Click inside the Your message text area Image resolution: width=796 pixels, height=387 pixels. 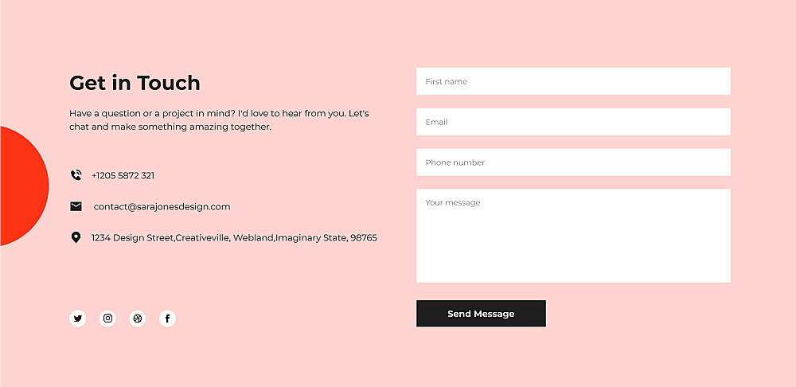click(573, 236)
